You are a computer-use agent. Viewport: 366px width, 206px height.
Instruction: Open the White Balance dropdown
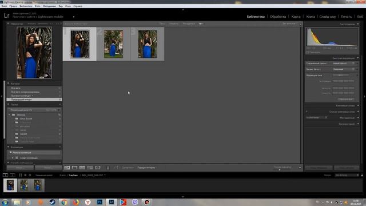pyautogui.click(x=344, y=69)
